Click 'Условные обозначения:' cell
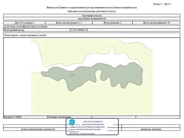The height and width of the screenshot is (138, 184). pos(70,117)
